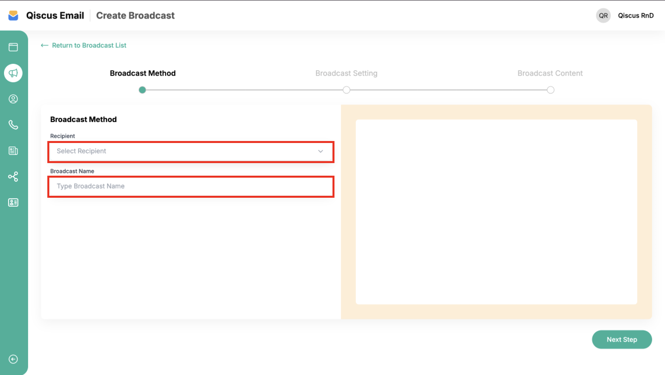Click Return to Broadcast List link

[89, 45]
